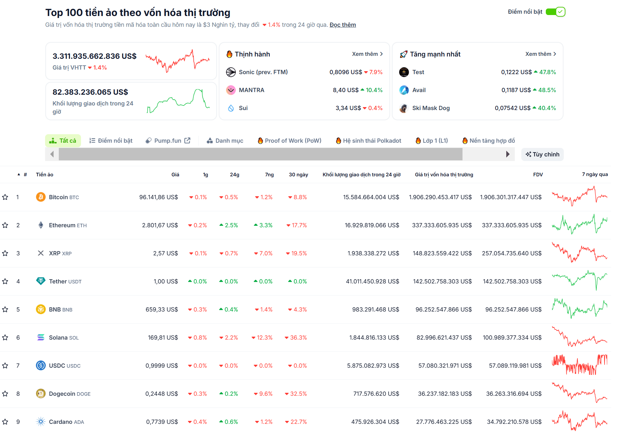Star Tether as a favorite
This screenshot has height=432, width=617.
pos(5,281)
